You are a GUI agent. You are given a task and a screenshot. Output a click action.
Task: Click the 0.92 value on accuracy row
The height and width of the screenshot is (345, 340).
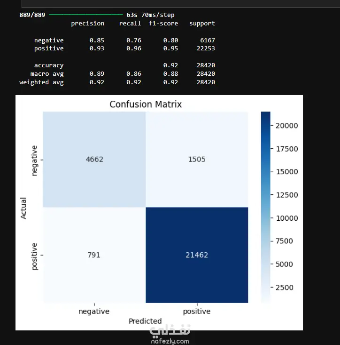(170, 65)
